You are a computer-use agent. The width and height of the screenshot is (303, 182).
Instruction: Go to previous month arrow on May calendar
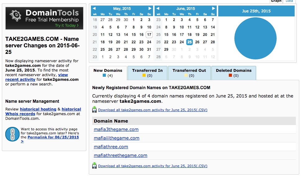tap(94, 8)
